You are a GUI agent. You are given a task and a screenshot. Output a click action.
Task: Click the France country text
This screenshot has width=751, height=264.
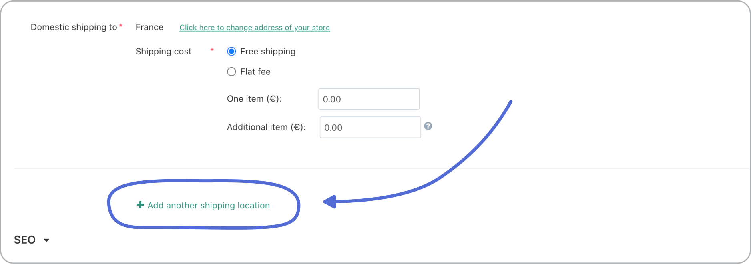pos(149,27)
